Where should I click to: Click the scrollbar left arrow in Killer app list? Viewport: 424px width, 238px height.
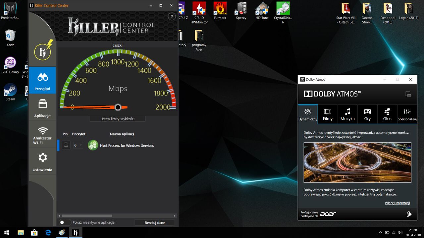click(x=60, y=216)
